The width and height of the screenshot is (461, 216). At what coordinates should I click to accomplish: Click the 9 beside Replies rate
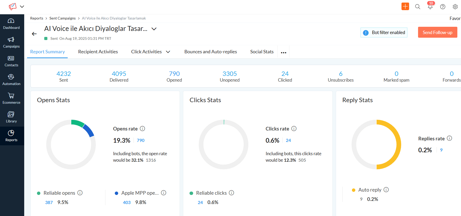[441, 150]
